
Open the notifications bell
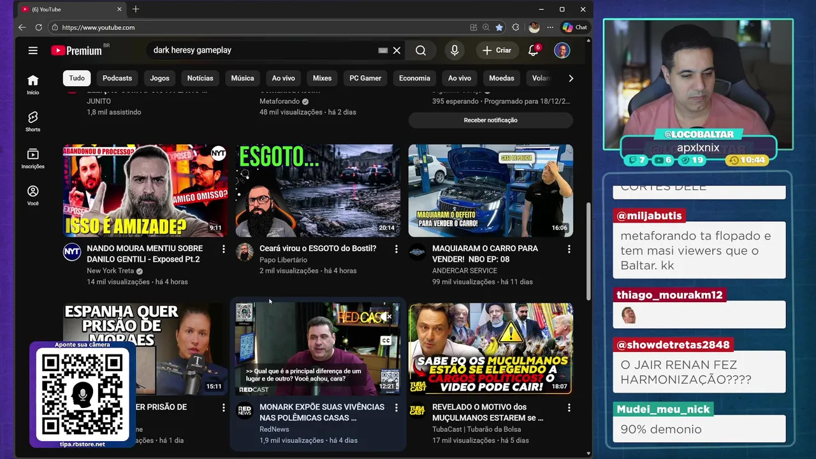pyautogui.click(x=534, y=50)
